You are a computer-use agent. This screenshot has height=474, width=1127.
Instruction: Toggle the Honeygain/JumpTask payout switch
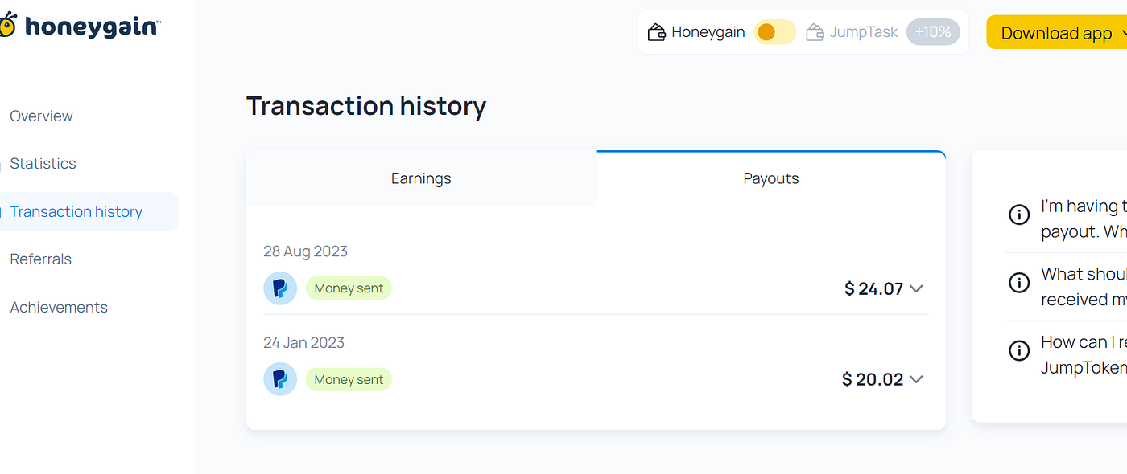pos(774,32)
